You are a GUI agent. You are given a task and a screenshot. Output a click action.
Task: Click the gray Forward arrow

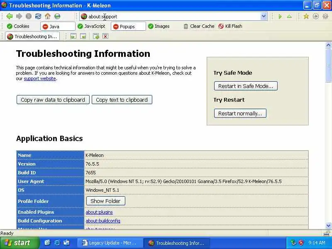point(19,16)
